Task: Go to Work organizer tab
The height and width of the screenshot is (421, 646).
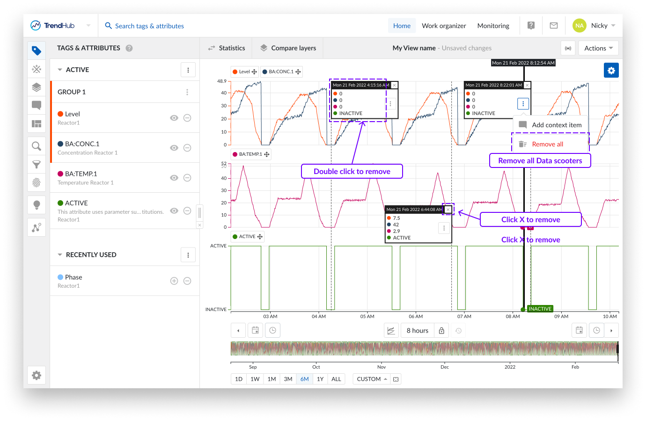Action: click(444, 26)
